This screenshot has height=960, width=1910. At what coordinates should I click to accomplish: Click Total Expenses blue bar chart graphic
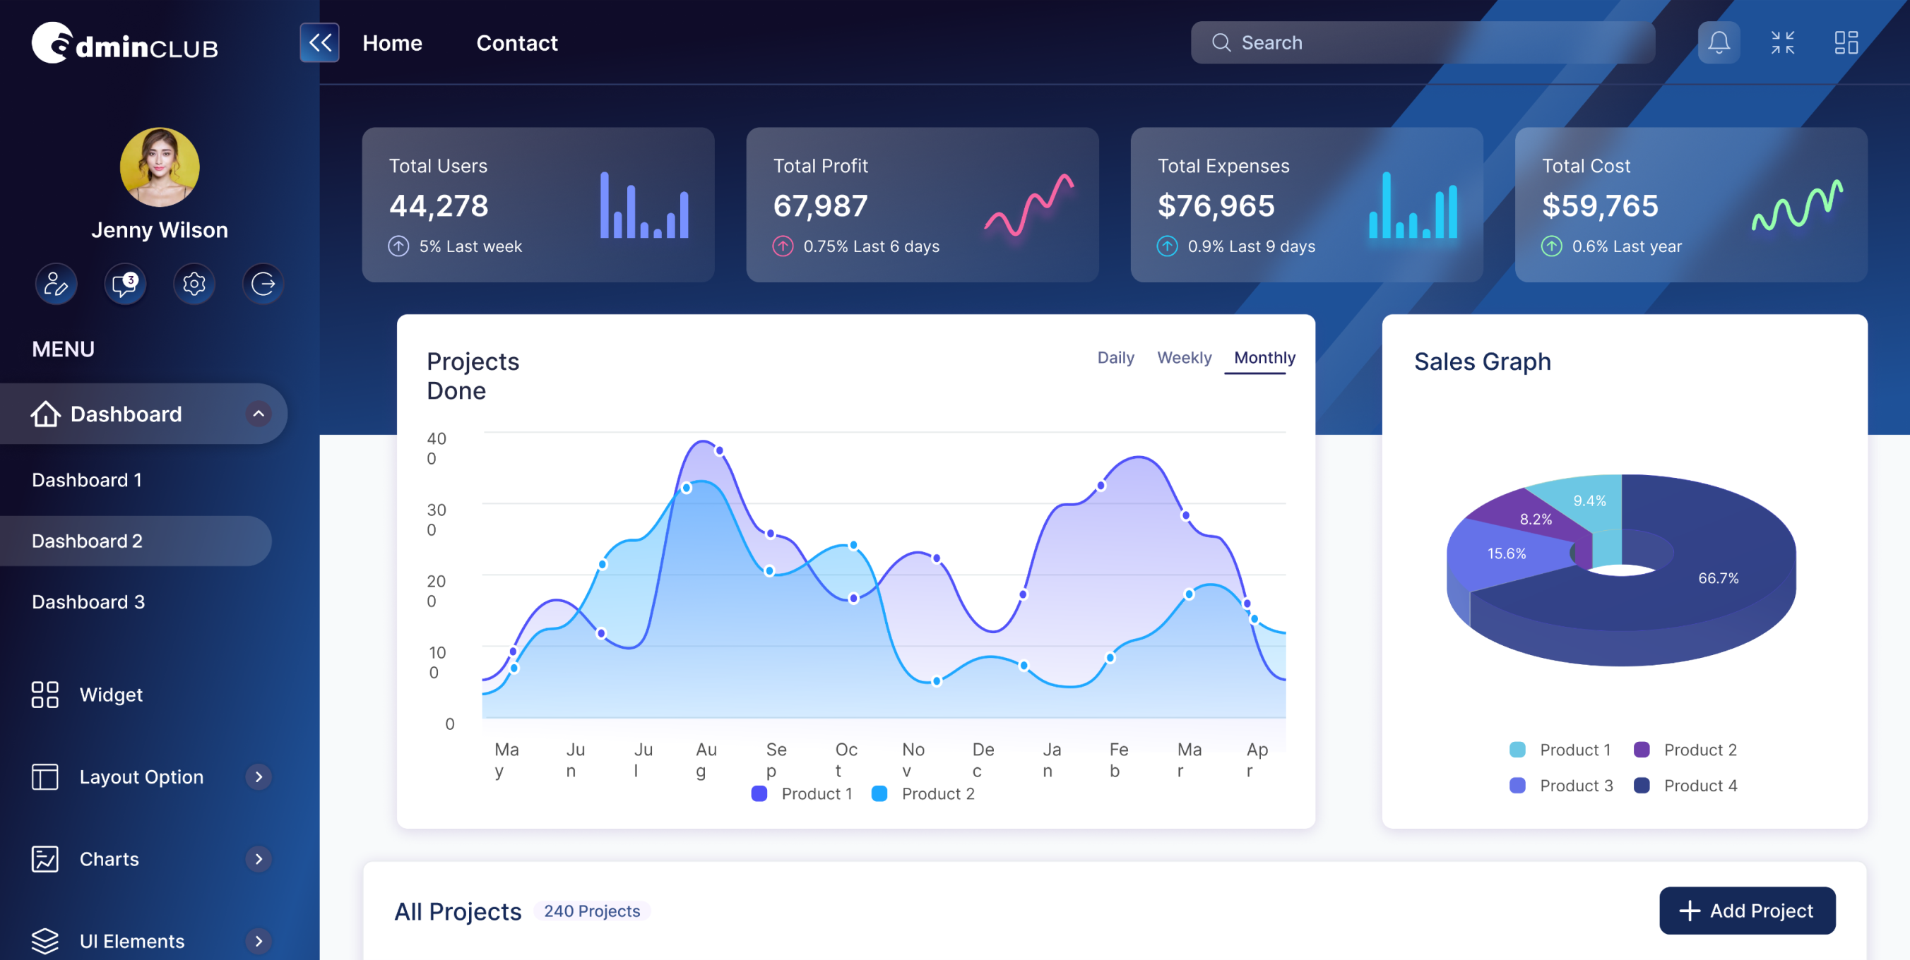coord(1413,205)
